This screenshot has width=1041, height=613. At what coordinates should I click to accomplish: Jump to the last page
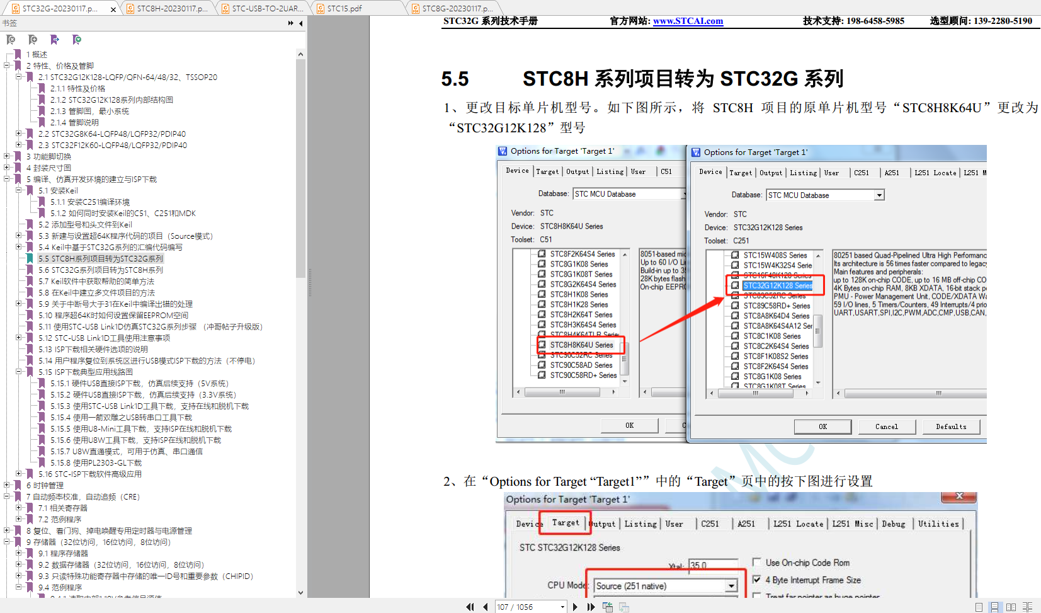click(x=591, y=607)
